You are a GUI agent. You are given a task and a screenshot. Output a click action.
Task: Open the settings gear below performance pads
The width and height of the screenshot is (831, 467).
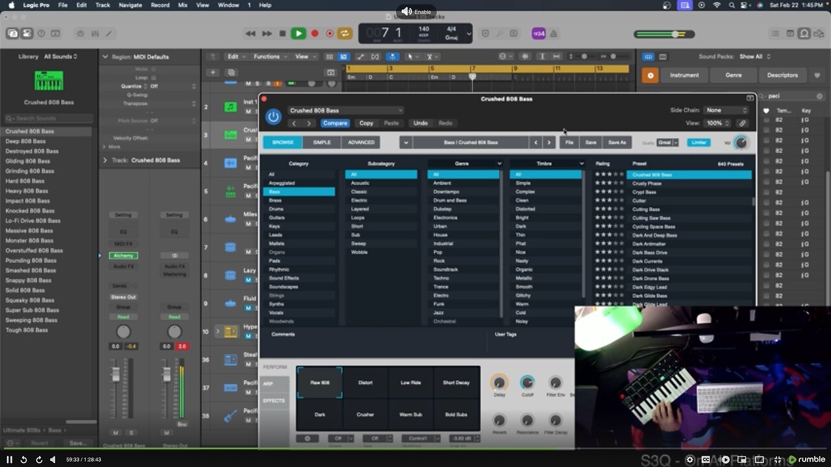click(307, 438)
